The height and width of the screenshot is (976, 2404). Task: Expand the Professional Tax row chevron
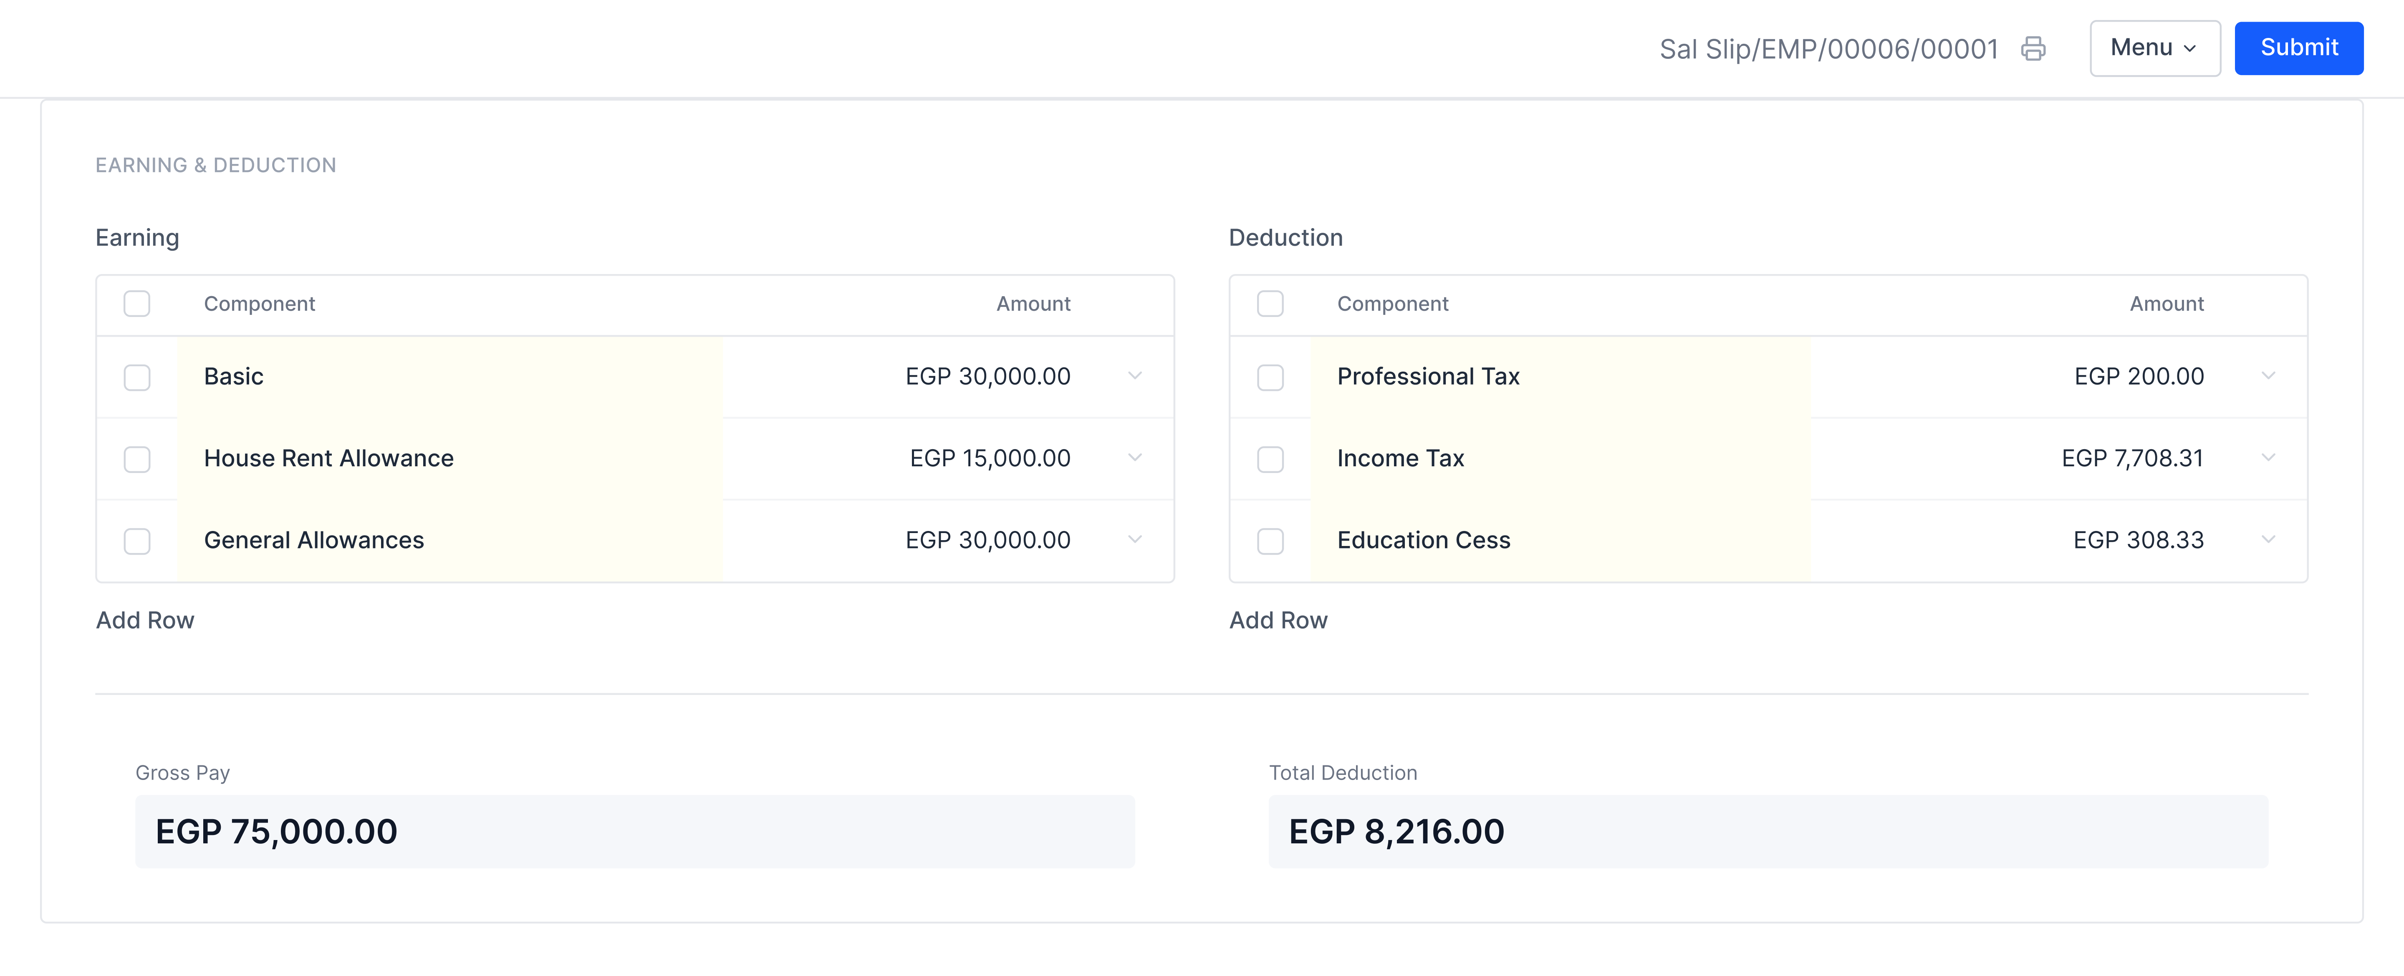(x=2268, y=376)
